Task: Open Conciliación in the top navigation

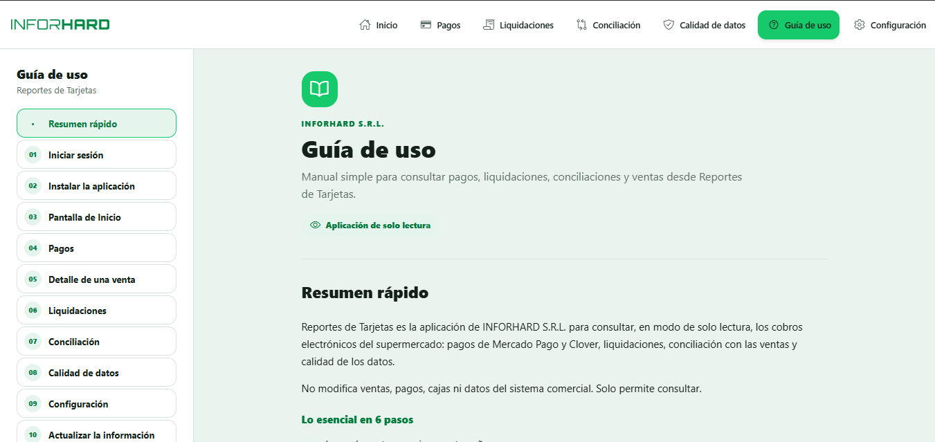Action: click(x=608, y=25)
